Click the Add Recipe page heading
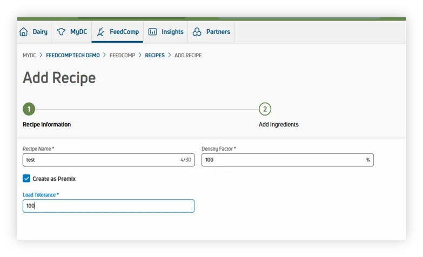423x257 pixels. point(59,78)
